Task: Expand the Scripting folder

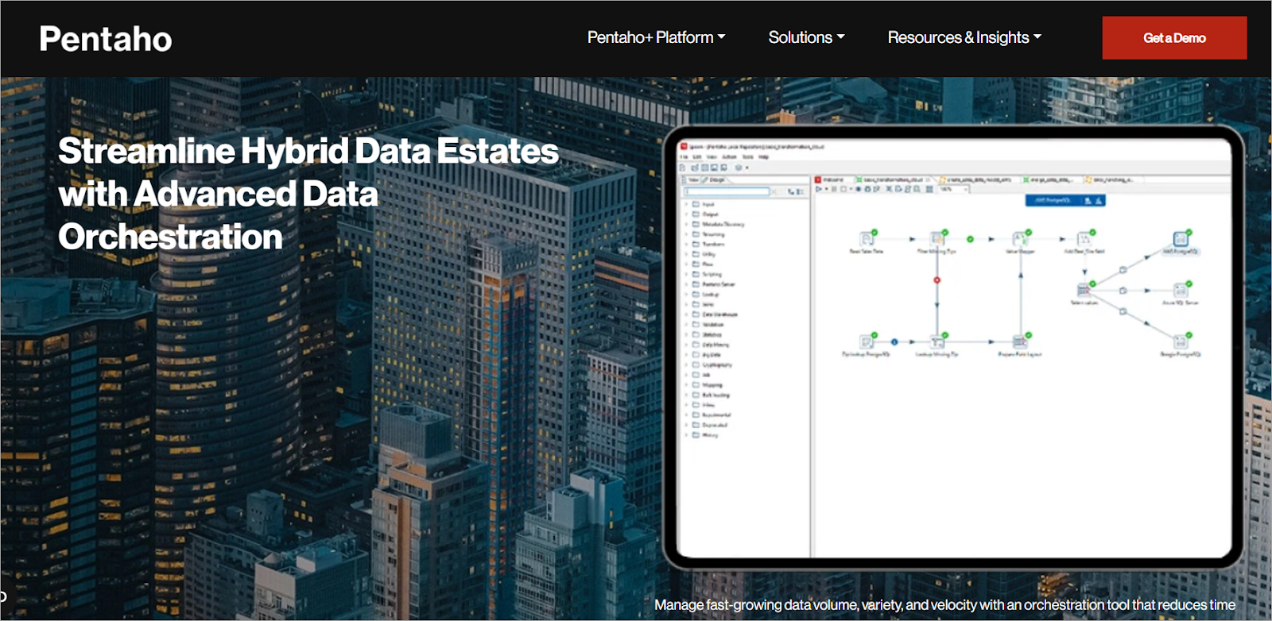Action: pos(687,274)
